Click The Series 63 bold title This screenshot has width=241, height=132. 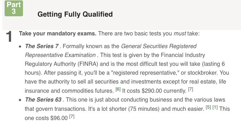point(43,99)
